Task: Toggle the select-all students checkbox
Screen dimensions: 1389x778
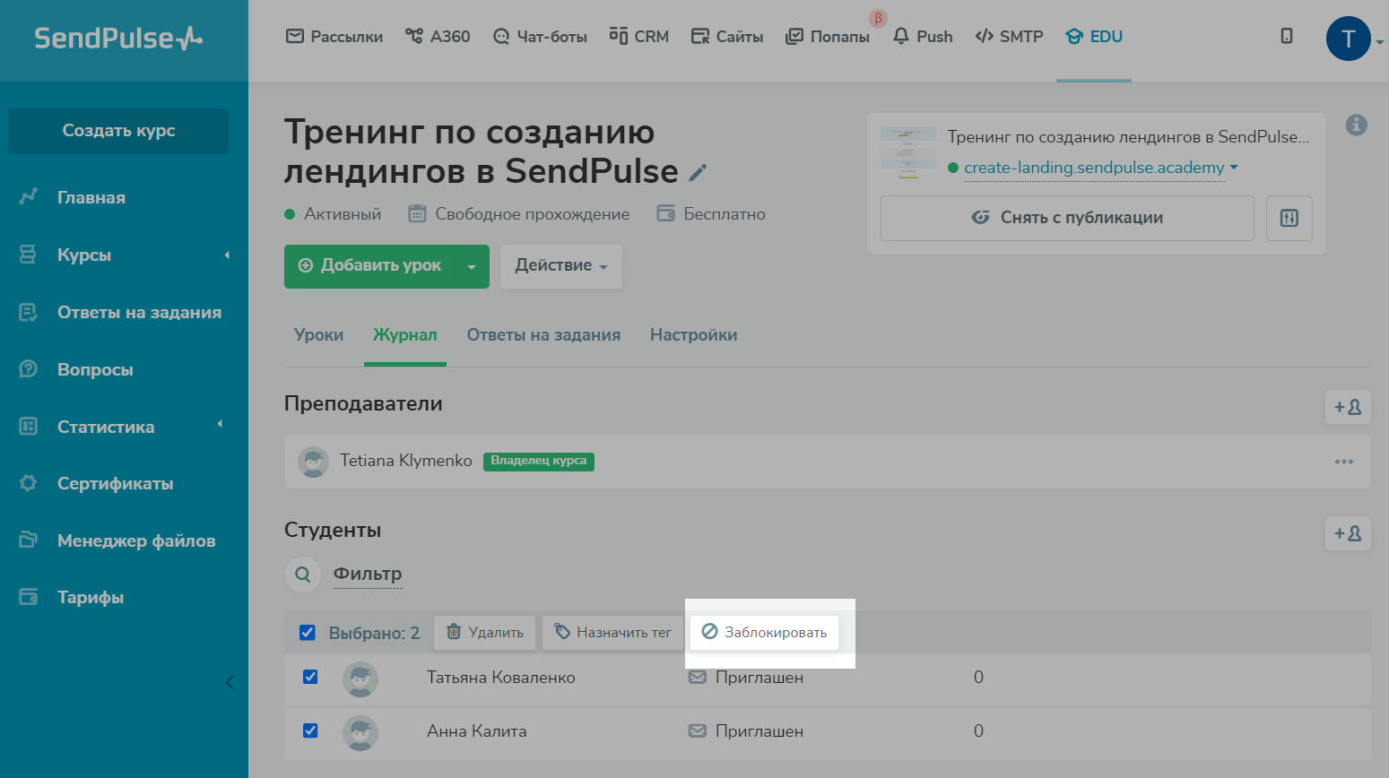Action: (308, 633)
